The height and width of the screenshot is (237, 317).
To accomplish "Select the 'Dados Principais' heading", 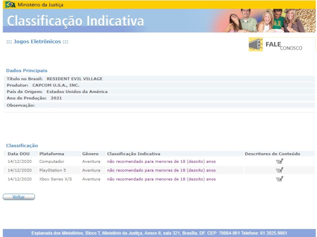I will (x=27, y=71).
